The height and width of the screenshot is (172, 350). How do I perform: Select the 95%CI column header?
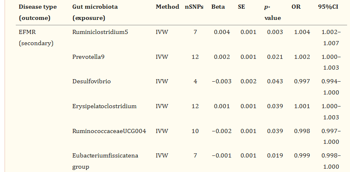pos(328,7)
